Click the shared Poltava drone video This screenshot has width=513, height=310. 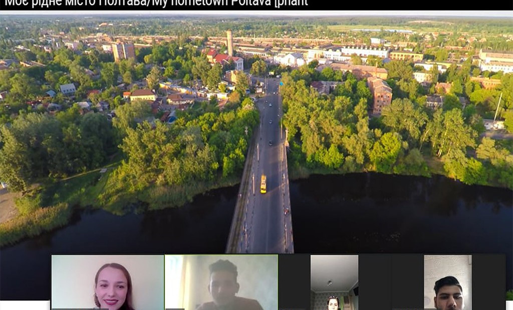coord(256,130)
